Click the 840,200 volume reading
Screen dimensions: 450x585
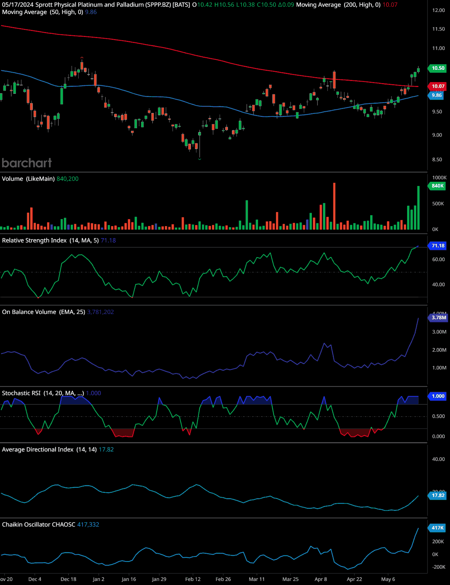[x=67, y=179]
